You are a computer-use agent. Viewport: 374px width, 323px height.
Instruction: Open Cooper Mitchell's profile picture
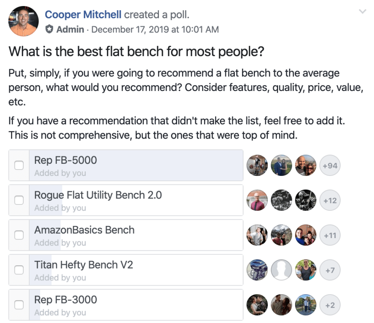point(24,21)
